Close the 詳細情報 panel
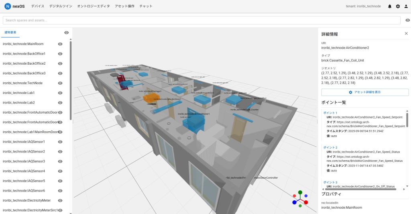Viewport: 411px width, 214px height. (x=406, y=34)
